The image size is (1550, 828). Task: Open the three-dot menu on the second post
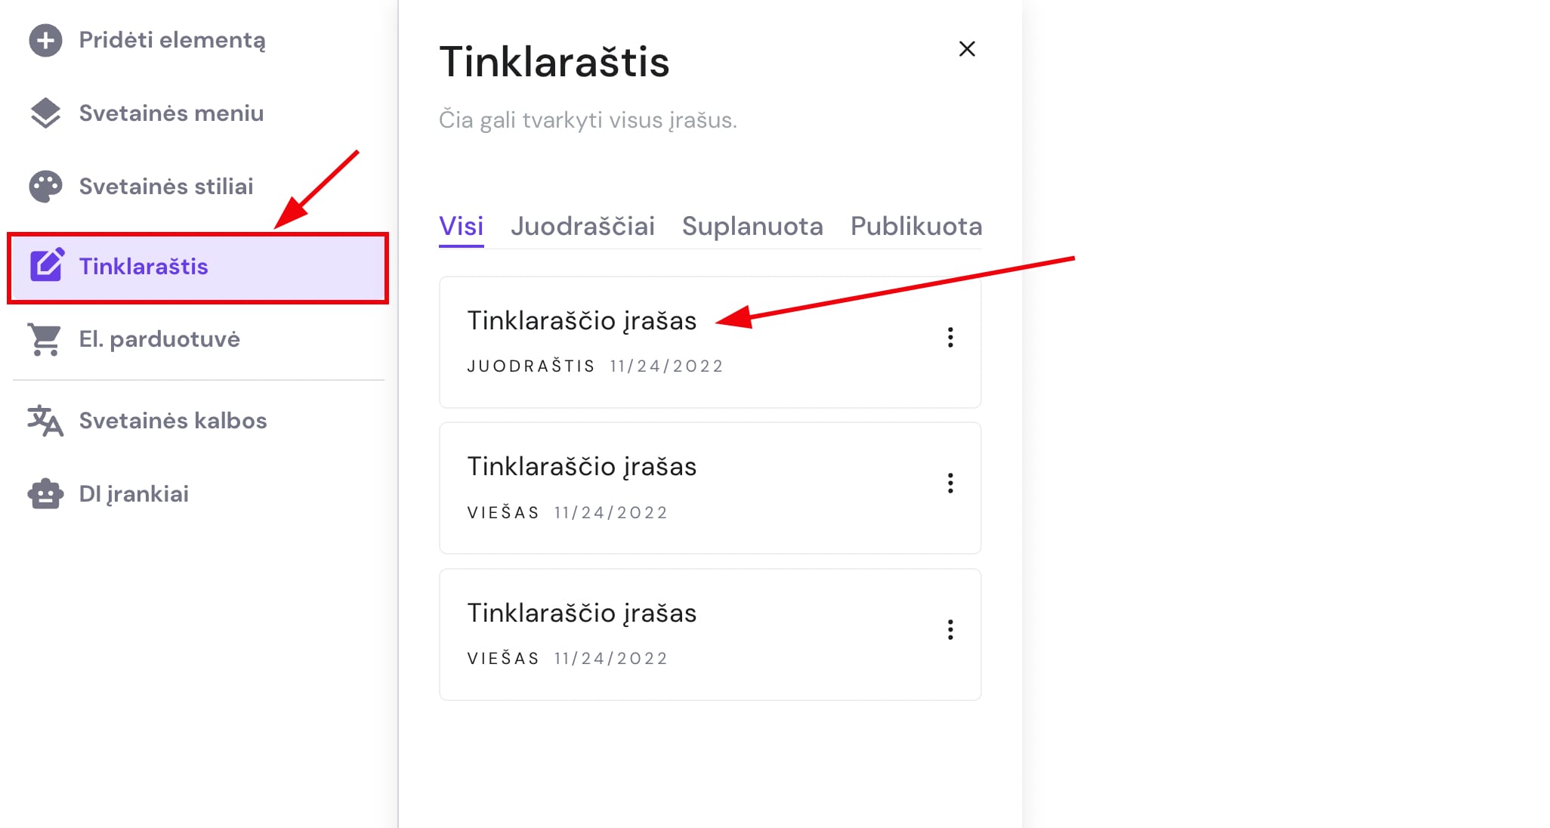click(950, 484)
